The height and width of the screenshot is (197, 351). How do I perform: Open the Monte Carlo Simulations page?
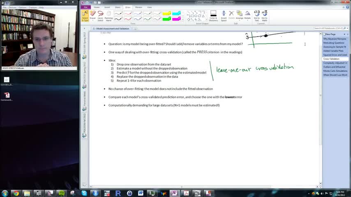pos(335,71)
